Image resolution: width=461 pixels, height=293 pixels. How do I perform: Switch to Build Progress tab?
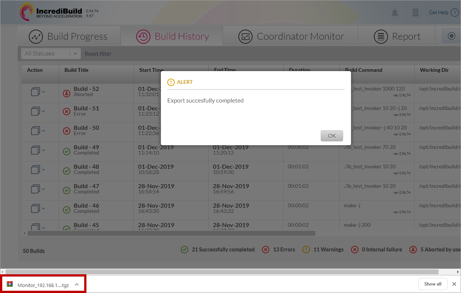point(68,37)
